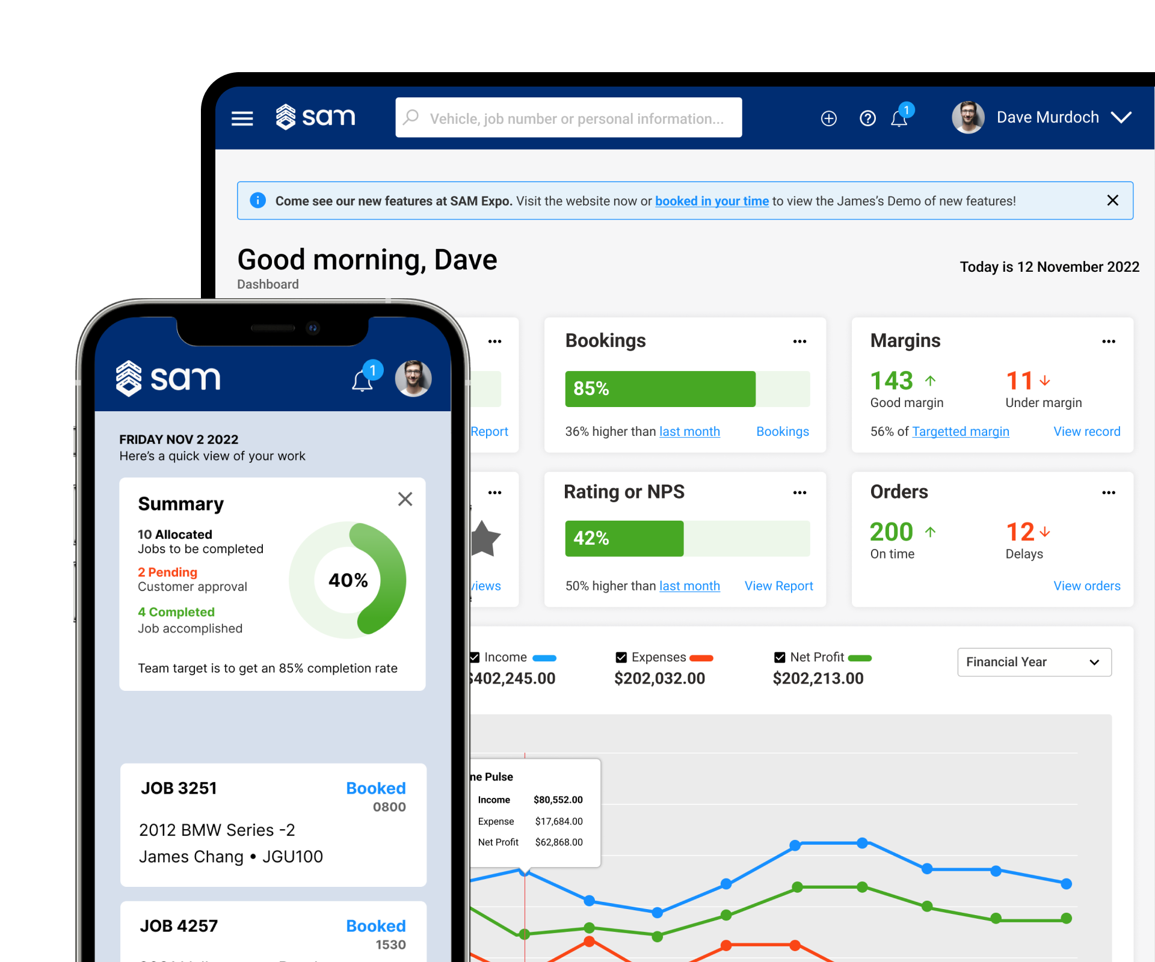This screenshot has width=1155, height=962.
Task: Click the $402,245.00 Income total
Action: (512, 679)
